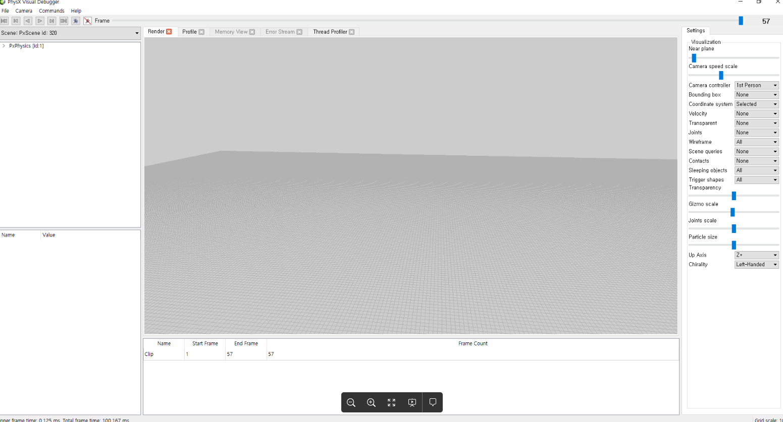Click the Value column header in properties
783x422 pixels.
click(49, 235)
